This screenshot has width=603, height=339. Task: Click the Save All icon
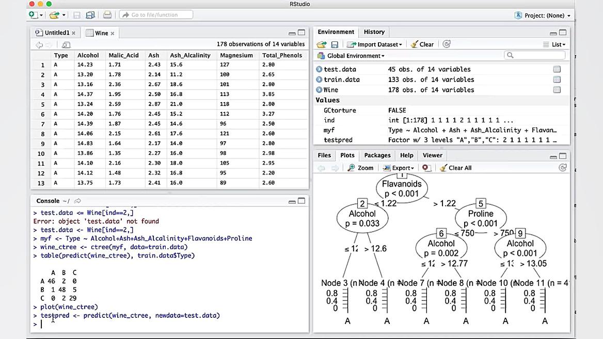90,15
